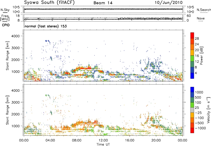
Task: Pick the bright blue bottom Power colorbar segment
Action: coord(192,76)
